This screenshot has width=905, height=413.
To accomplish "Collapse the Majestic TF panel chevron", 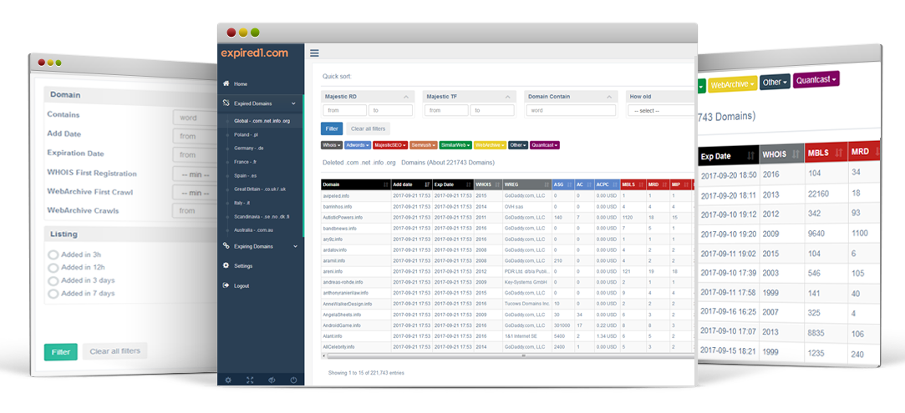I will (508, 97).
